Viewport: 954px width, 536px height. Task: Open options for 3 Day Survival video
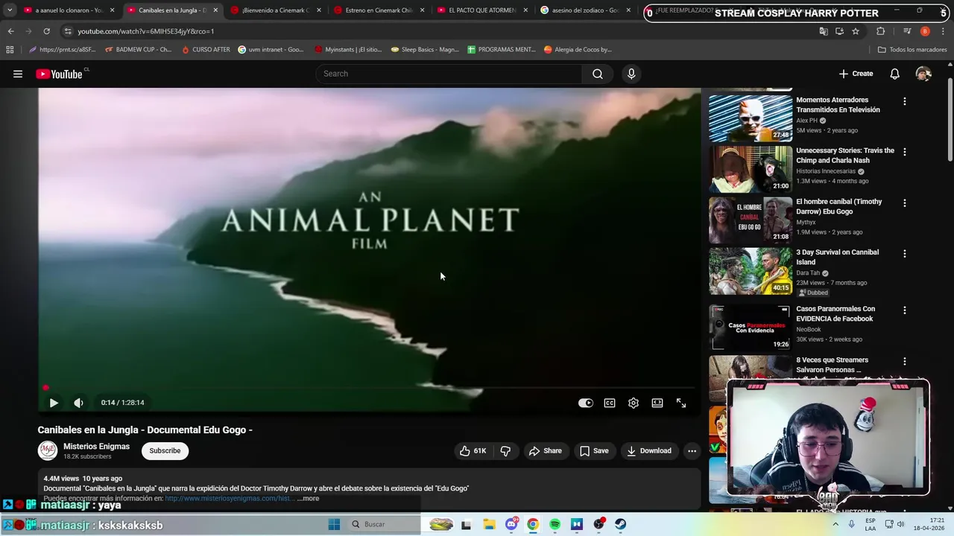[x=905, y=253]
